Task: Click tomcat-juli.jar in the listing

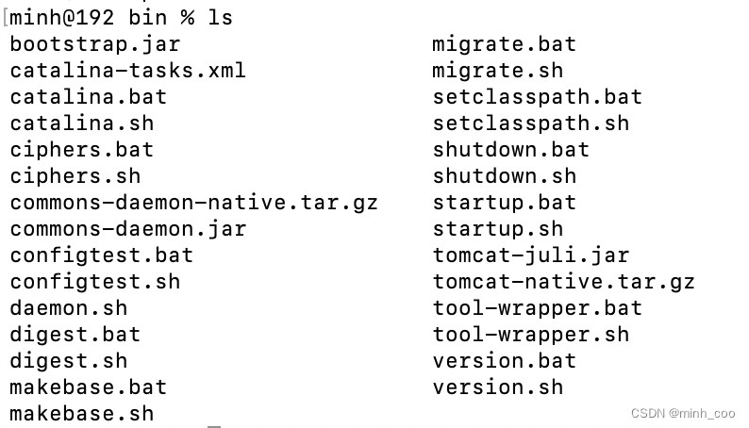Action: pyautogui.click(x=531, y=255)
